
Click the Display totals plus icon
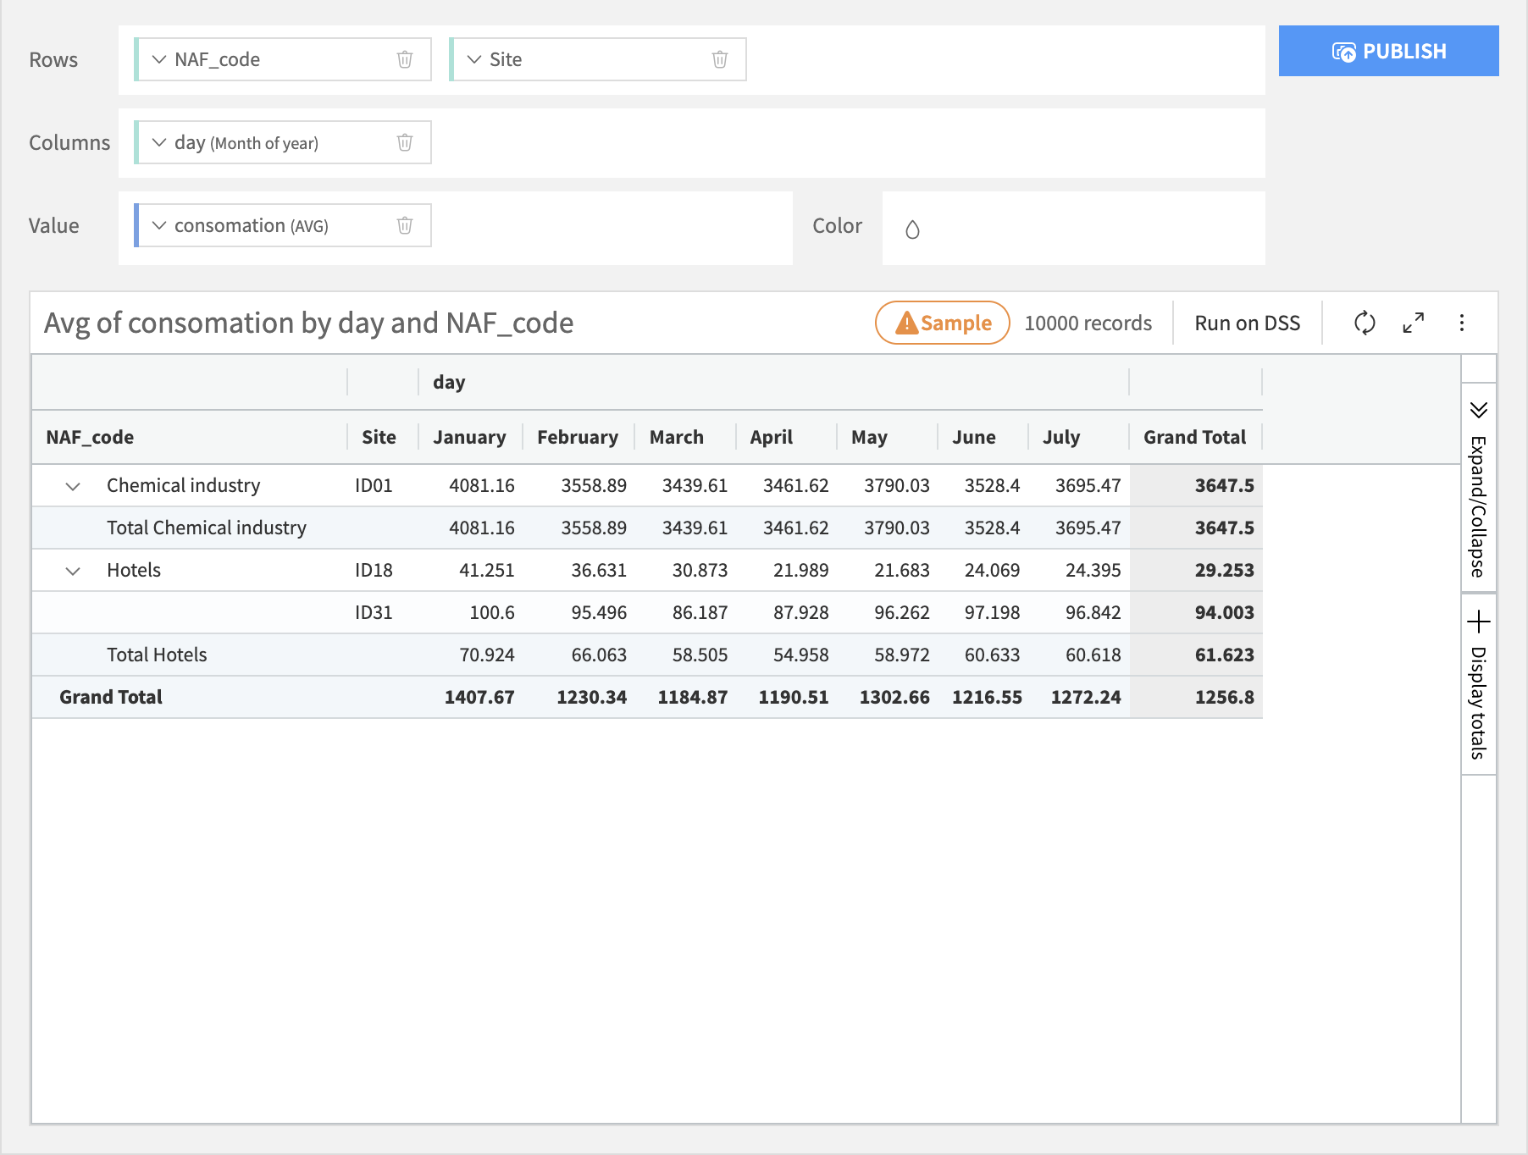[x=1479, y=622]
